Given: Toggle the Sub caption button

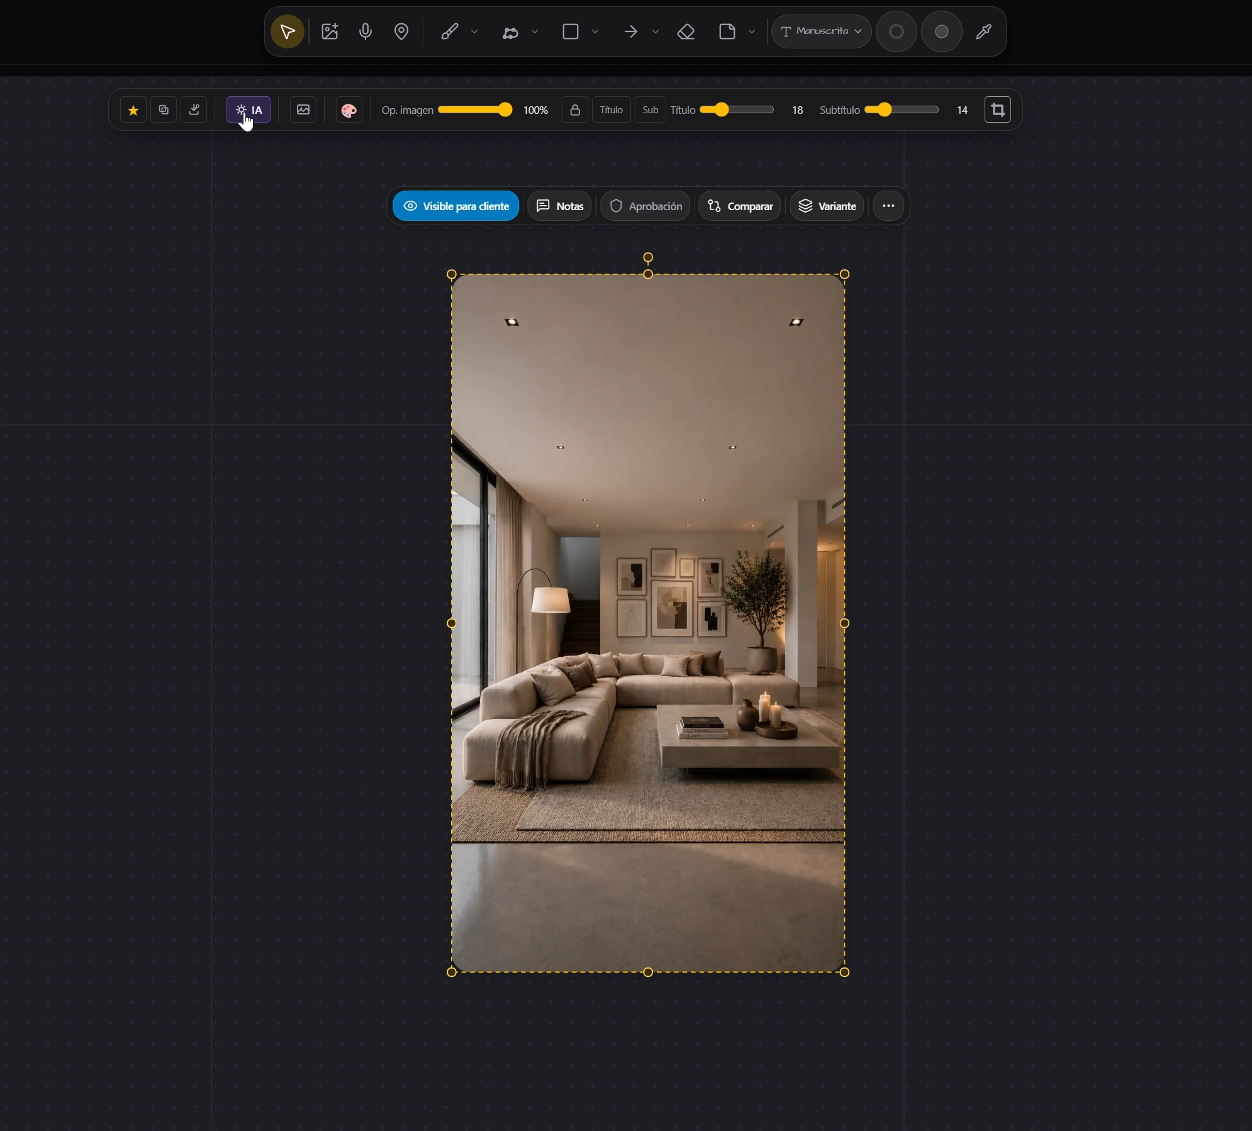Looking at the screenshot, I should (651, 110).
